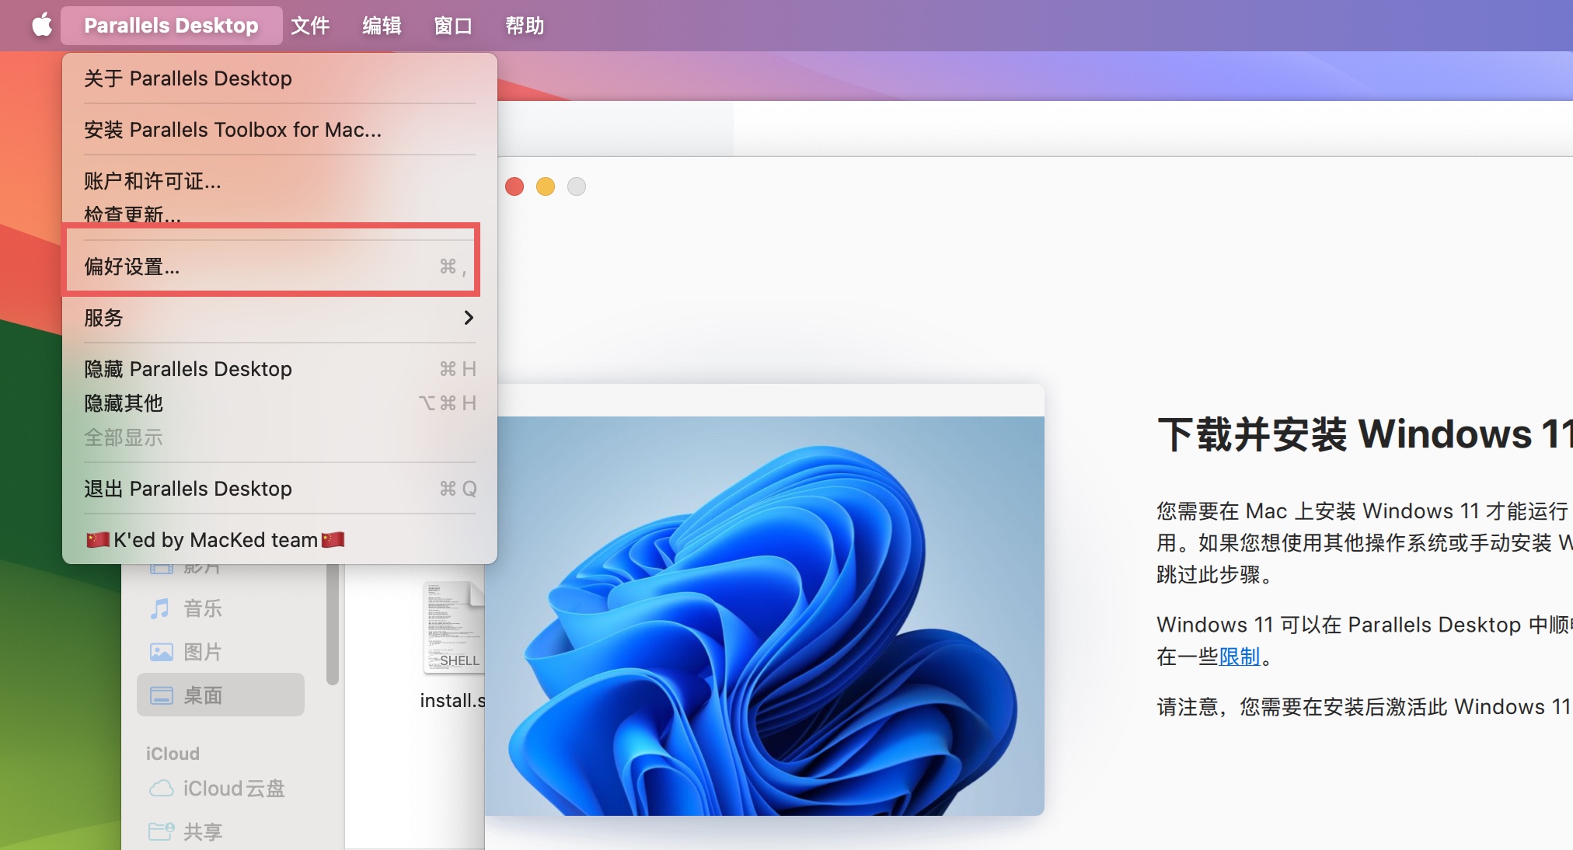Image resolution: width=1573 pixels, height=850 pixels.
Task: Select the install shell script file icon
Action: tap(454, 627)
